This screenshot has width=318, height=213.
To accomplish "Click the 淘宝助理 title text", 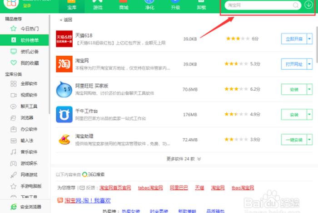I will (x=84, y=136).
